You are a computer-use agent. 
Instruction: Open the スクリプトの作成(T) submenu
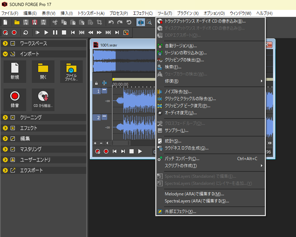[210, 166]
